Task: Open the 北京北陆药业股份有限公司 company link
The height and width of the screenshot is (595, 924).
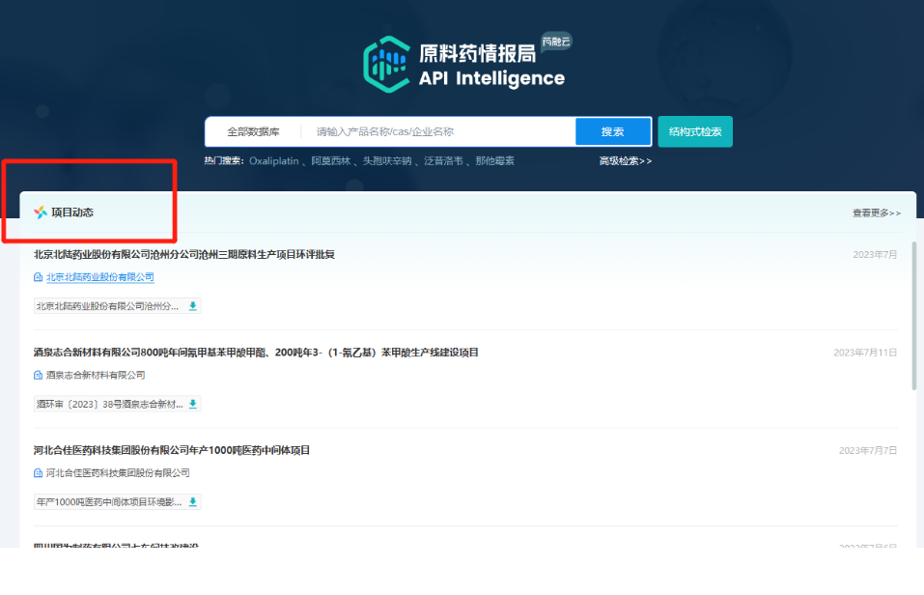Action: coord(100,277)
